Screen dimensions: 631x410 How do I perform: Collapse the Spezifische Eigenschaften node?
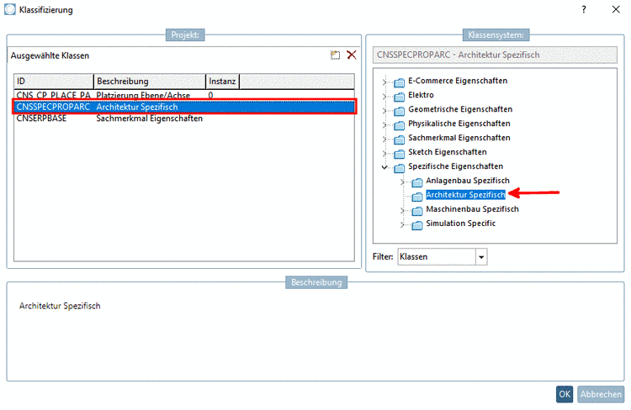pyautogui.click(x=384, y=167)
